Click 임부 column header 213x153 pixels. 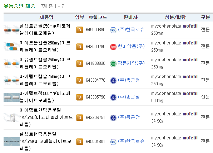80,17
